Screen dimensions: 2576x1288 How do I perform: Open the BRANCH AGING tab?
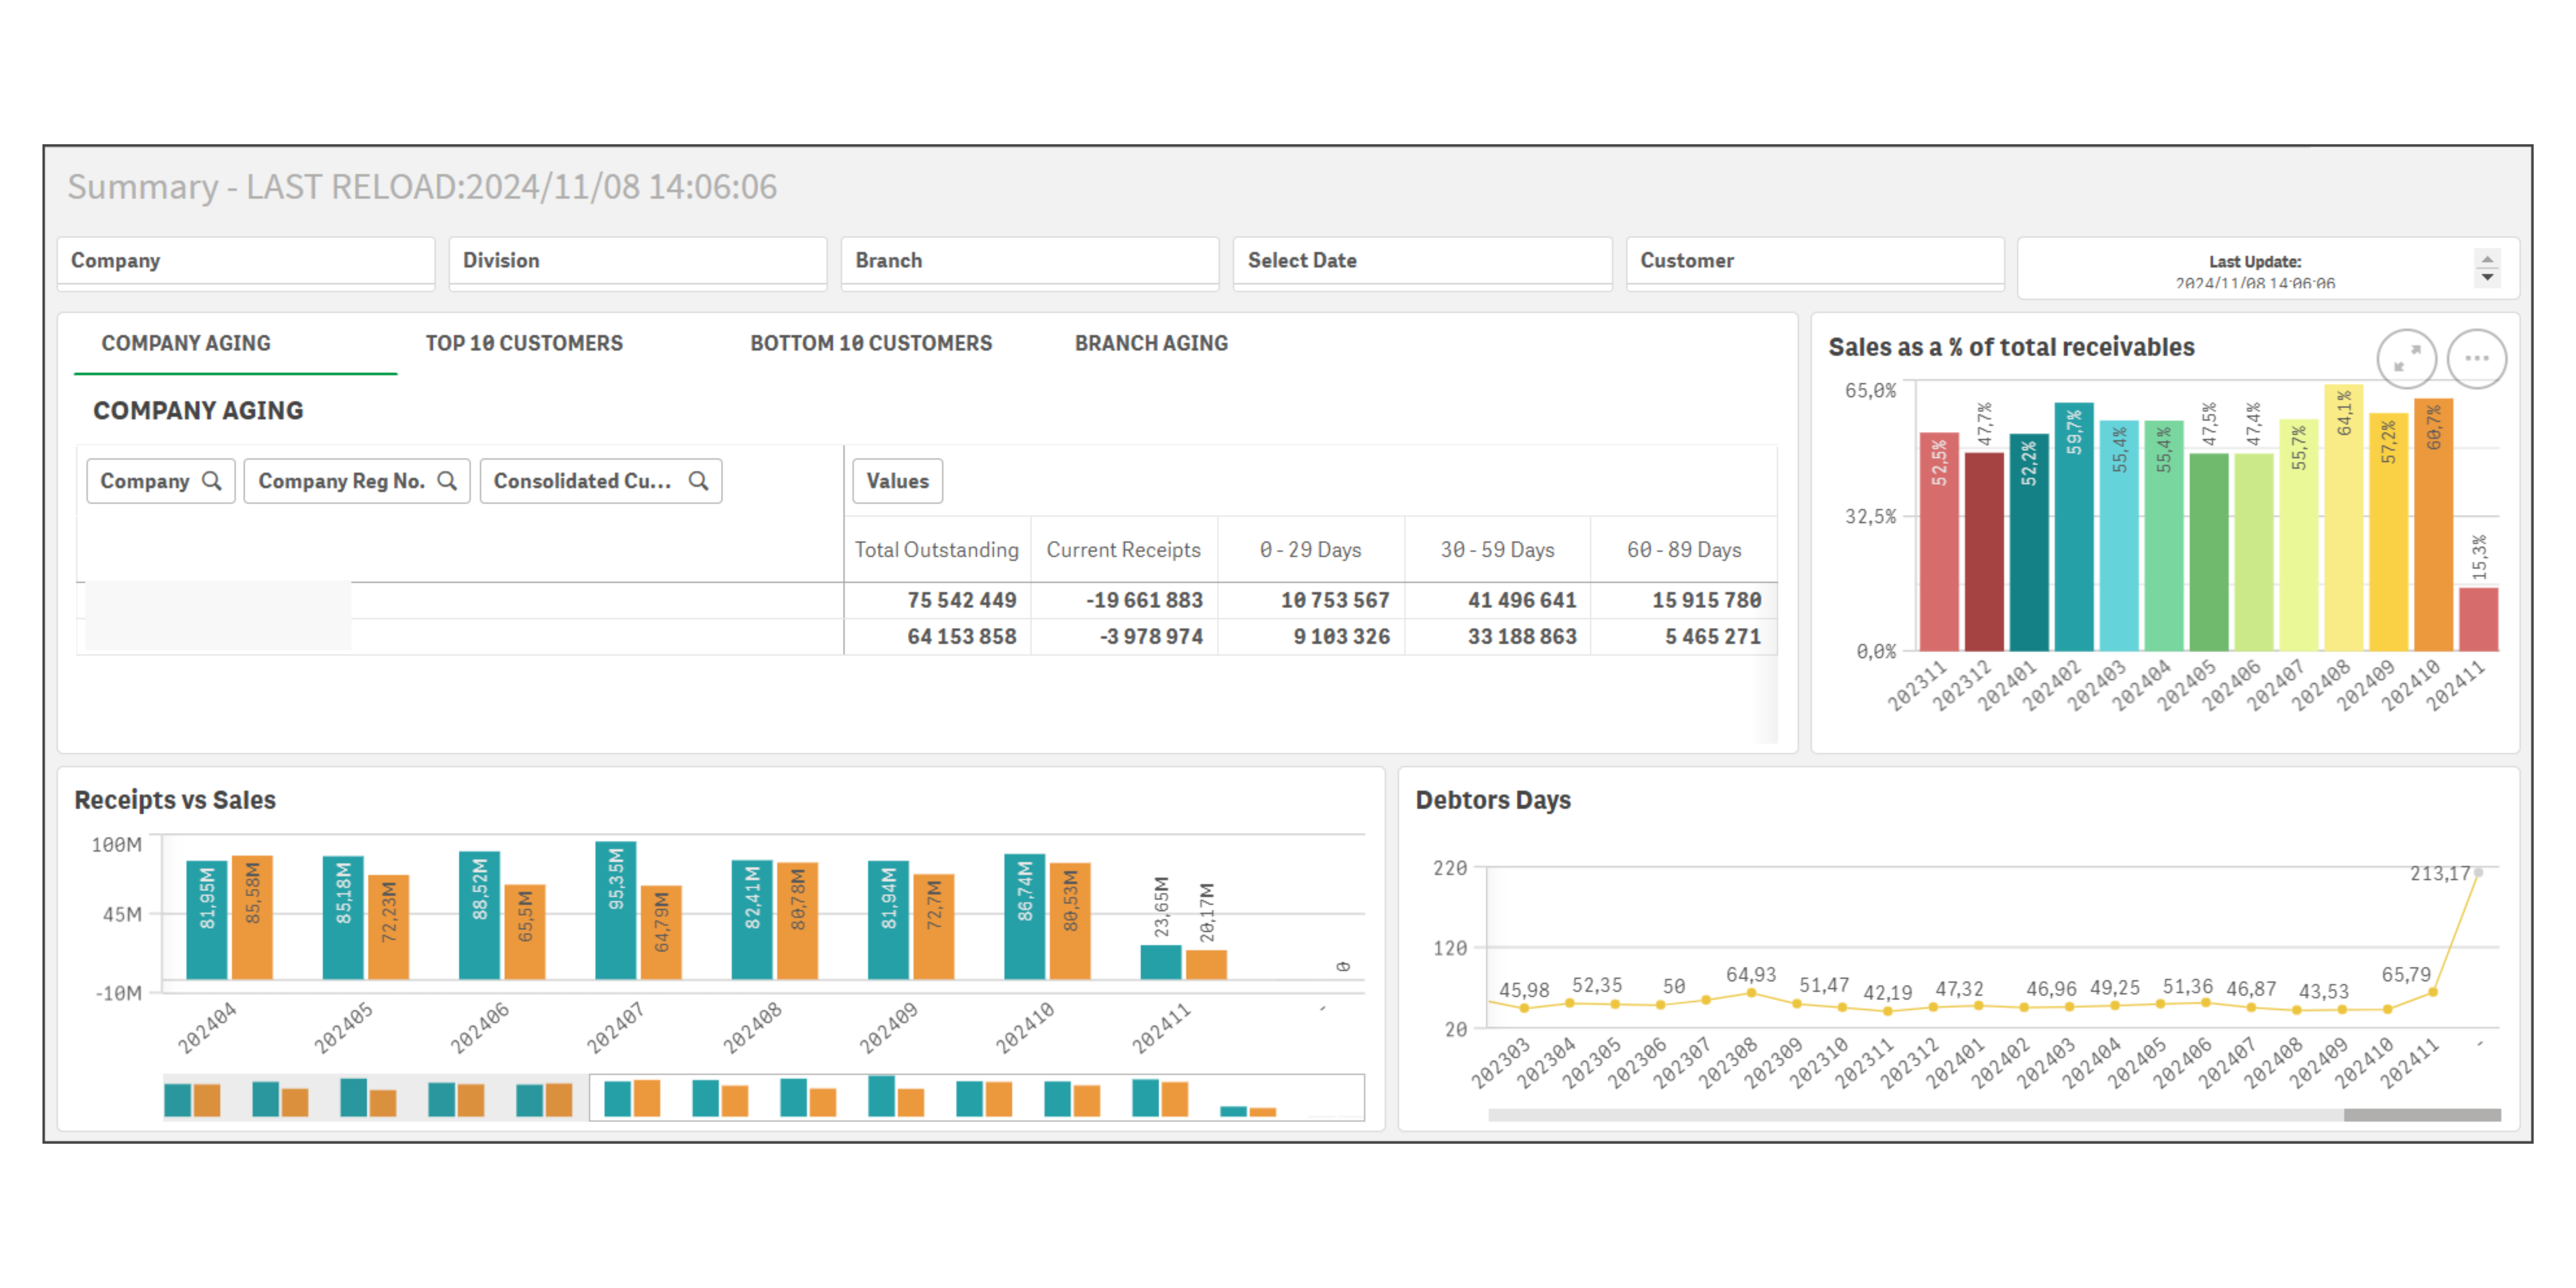click(1151, 343)
